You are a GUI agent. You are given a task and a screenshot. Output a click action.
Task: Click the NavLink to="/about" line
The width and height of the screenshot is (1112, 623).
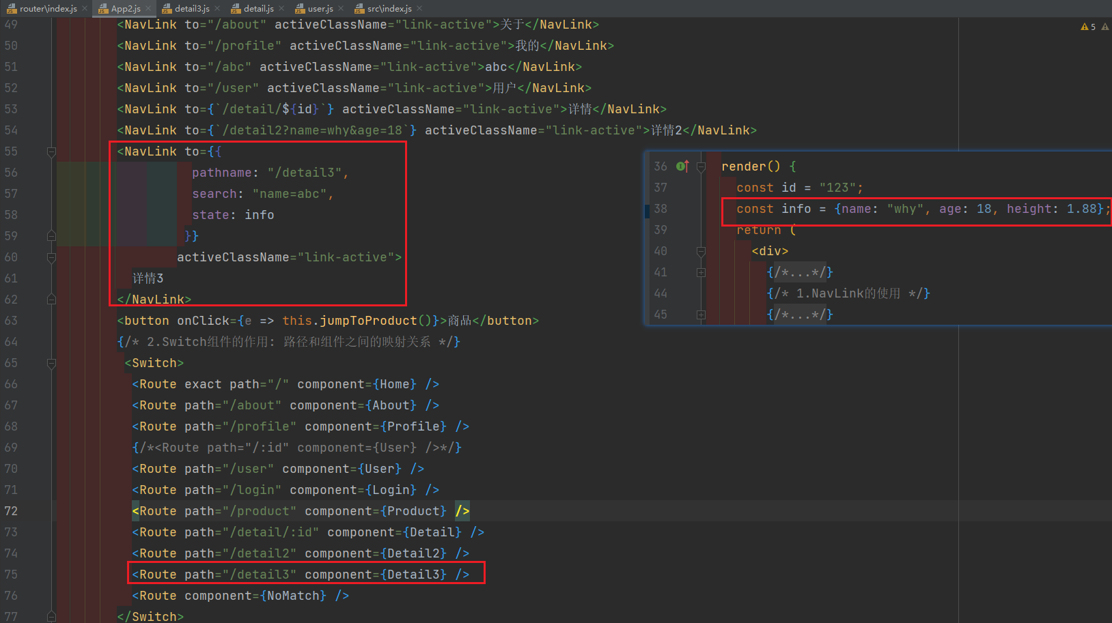358,25
